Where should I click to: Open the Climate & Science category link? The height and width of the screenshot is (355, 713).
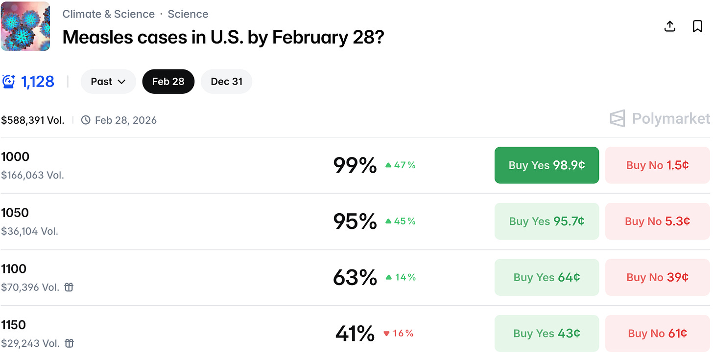point(108,14)
